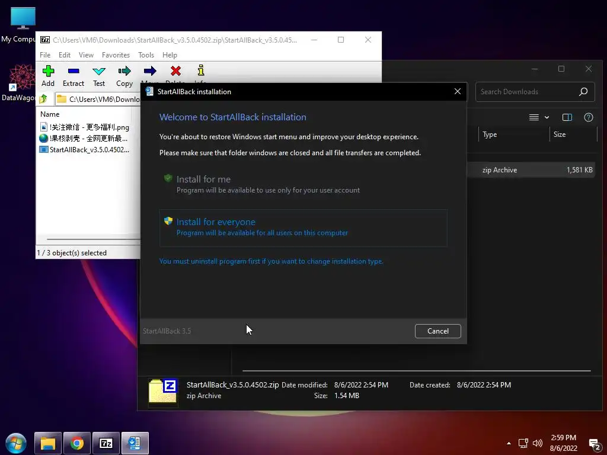Click the 7-Zip address path field
Image resolution: width=607 pixels, height=455 pixels.
point(98,99)
